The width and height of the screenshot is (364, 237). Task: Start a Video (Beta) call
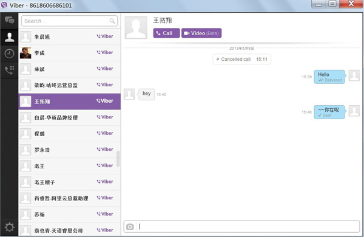click(201, 33)
